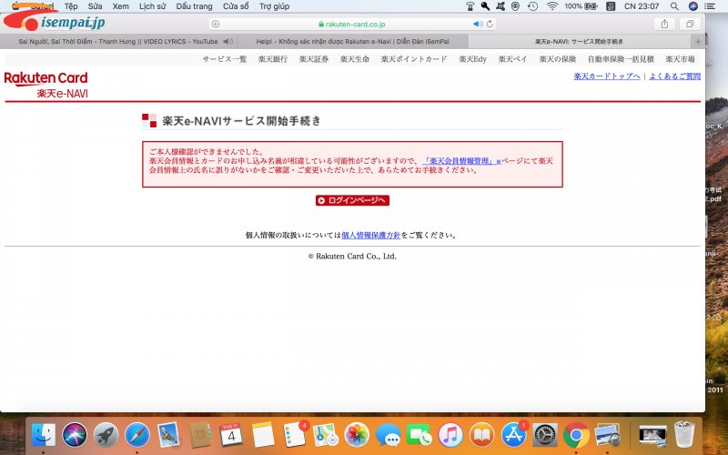This screenshot has height=455, width=728.
Task: Click the rakuten-card.co.jp address field
Action: click(352, 25)
